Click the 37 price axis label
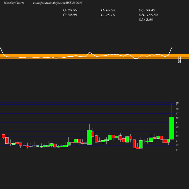 tap(177, 132)
